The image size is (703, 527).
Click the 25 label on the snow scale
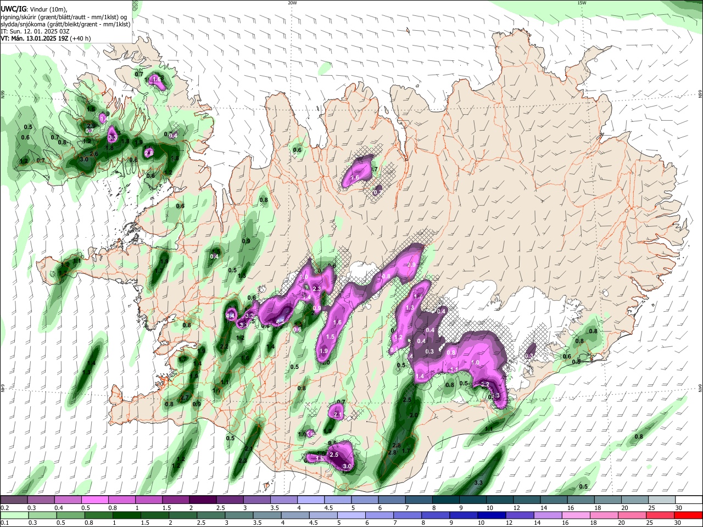pos(651,508)
